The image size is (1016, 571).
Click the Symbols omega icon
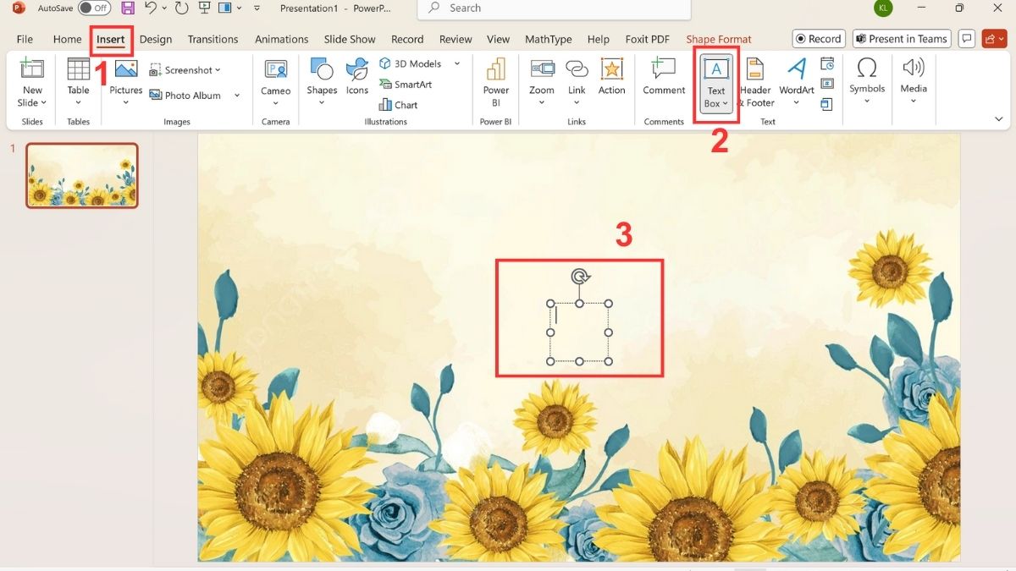tap(867, 68)
